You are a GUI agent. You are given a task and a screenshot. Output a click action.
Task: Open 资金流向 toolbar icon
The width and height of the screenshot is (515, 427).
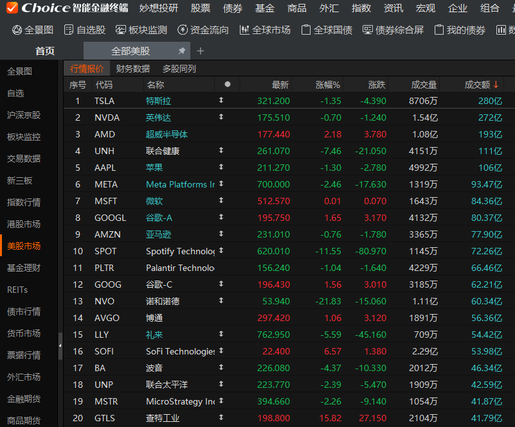(x=183, y=30)
